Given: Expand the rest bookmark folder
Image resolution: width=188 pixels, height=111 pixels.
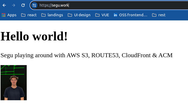Looking at the screenshot, I should pos(162,15).
